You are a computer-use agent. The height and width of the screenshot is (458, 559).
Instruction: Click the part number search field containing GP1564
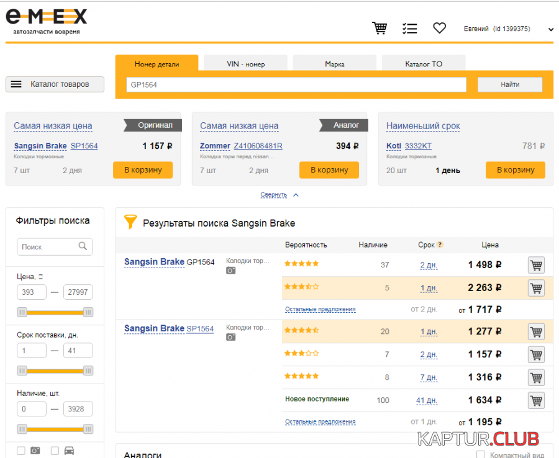tap(296, 85)
